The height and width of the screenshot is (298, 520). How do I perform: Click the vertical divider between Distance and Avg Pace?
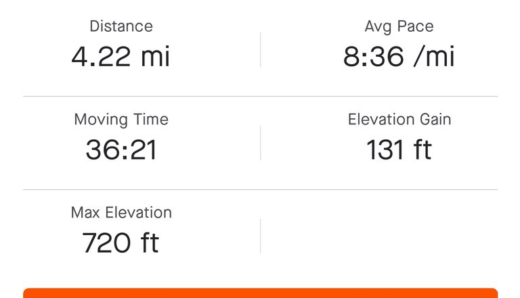tap(260, 49)
